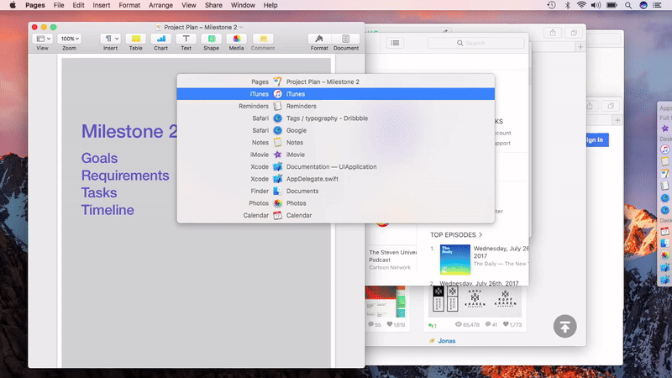
Task: Open the Format inspector
Action: click(319, 39)
